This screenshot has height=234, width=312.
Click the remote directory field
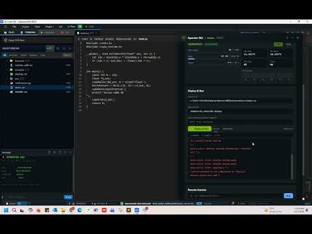tap(240, 111)
